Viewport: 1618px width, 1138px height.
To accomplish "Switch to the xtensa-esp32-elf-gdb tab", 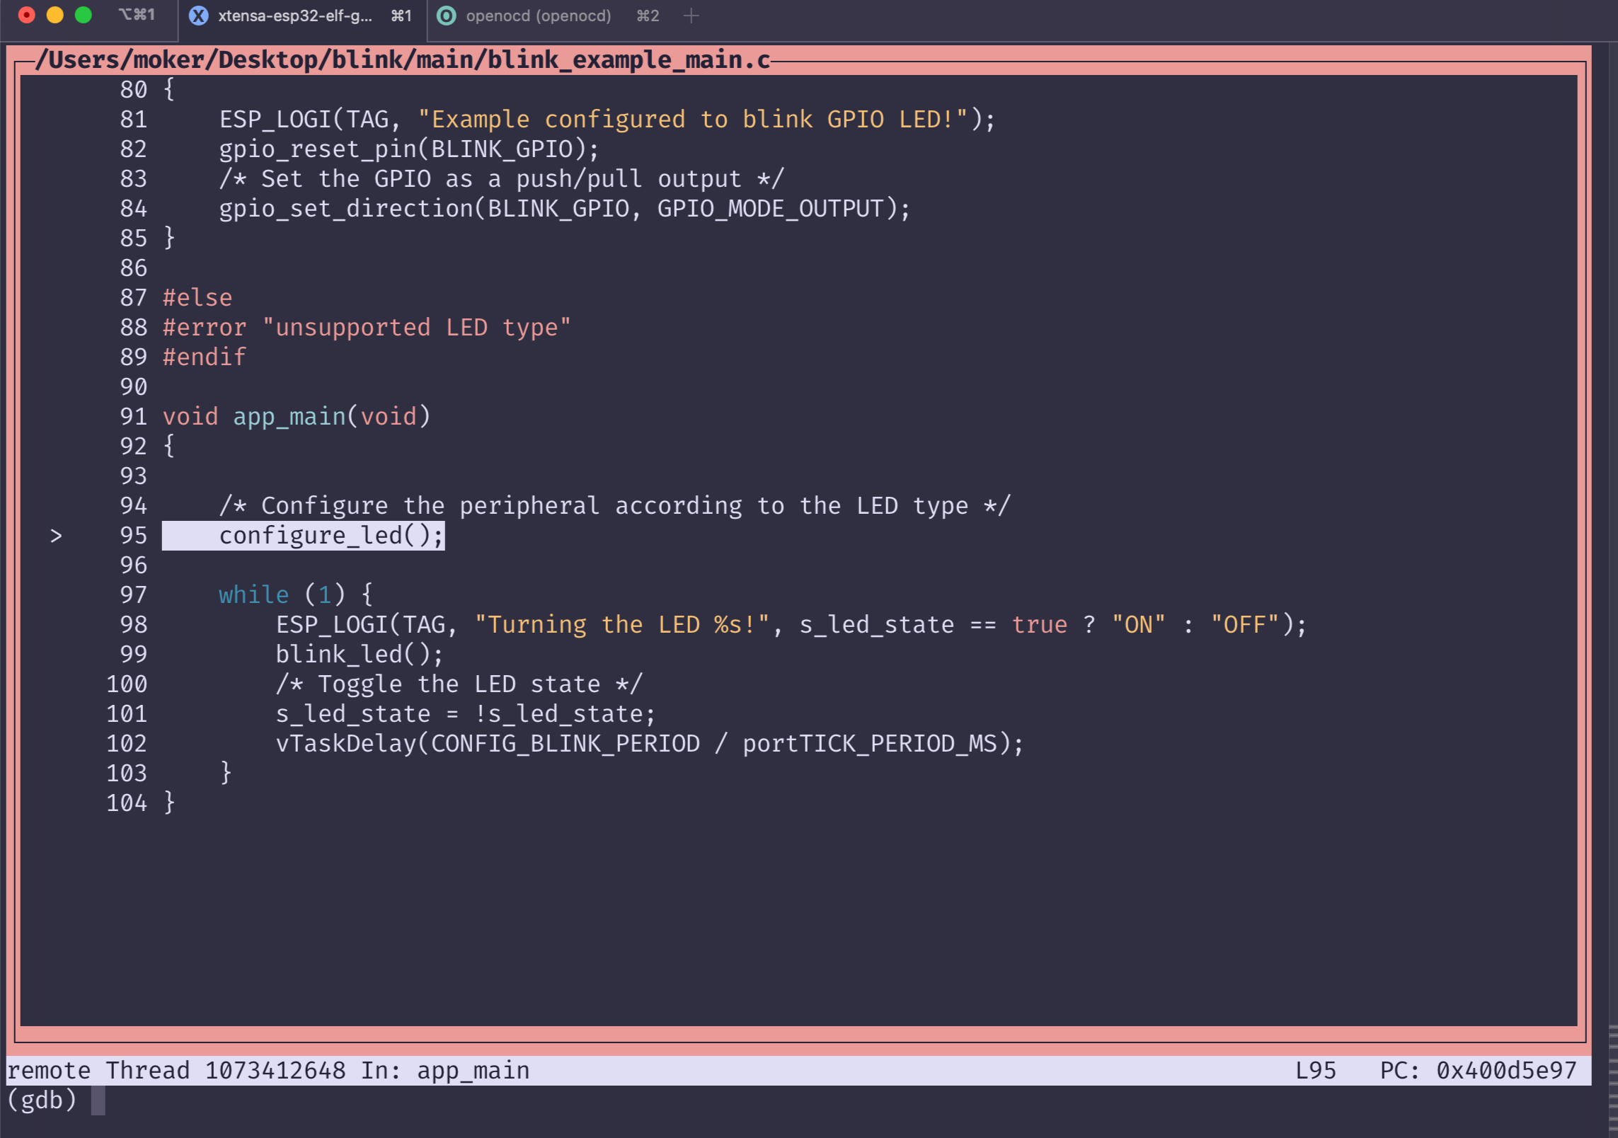I will (x=302, y=16).
